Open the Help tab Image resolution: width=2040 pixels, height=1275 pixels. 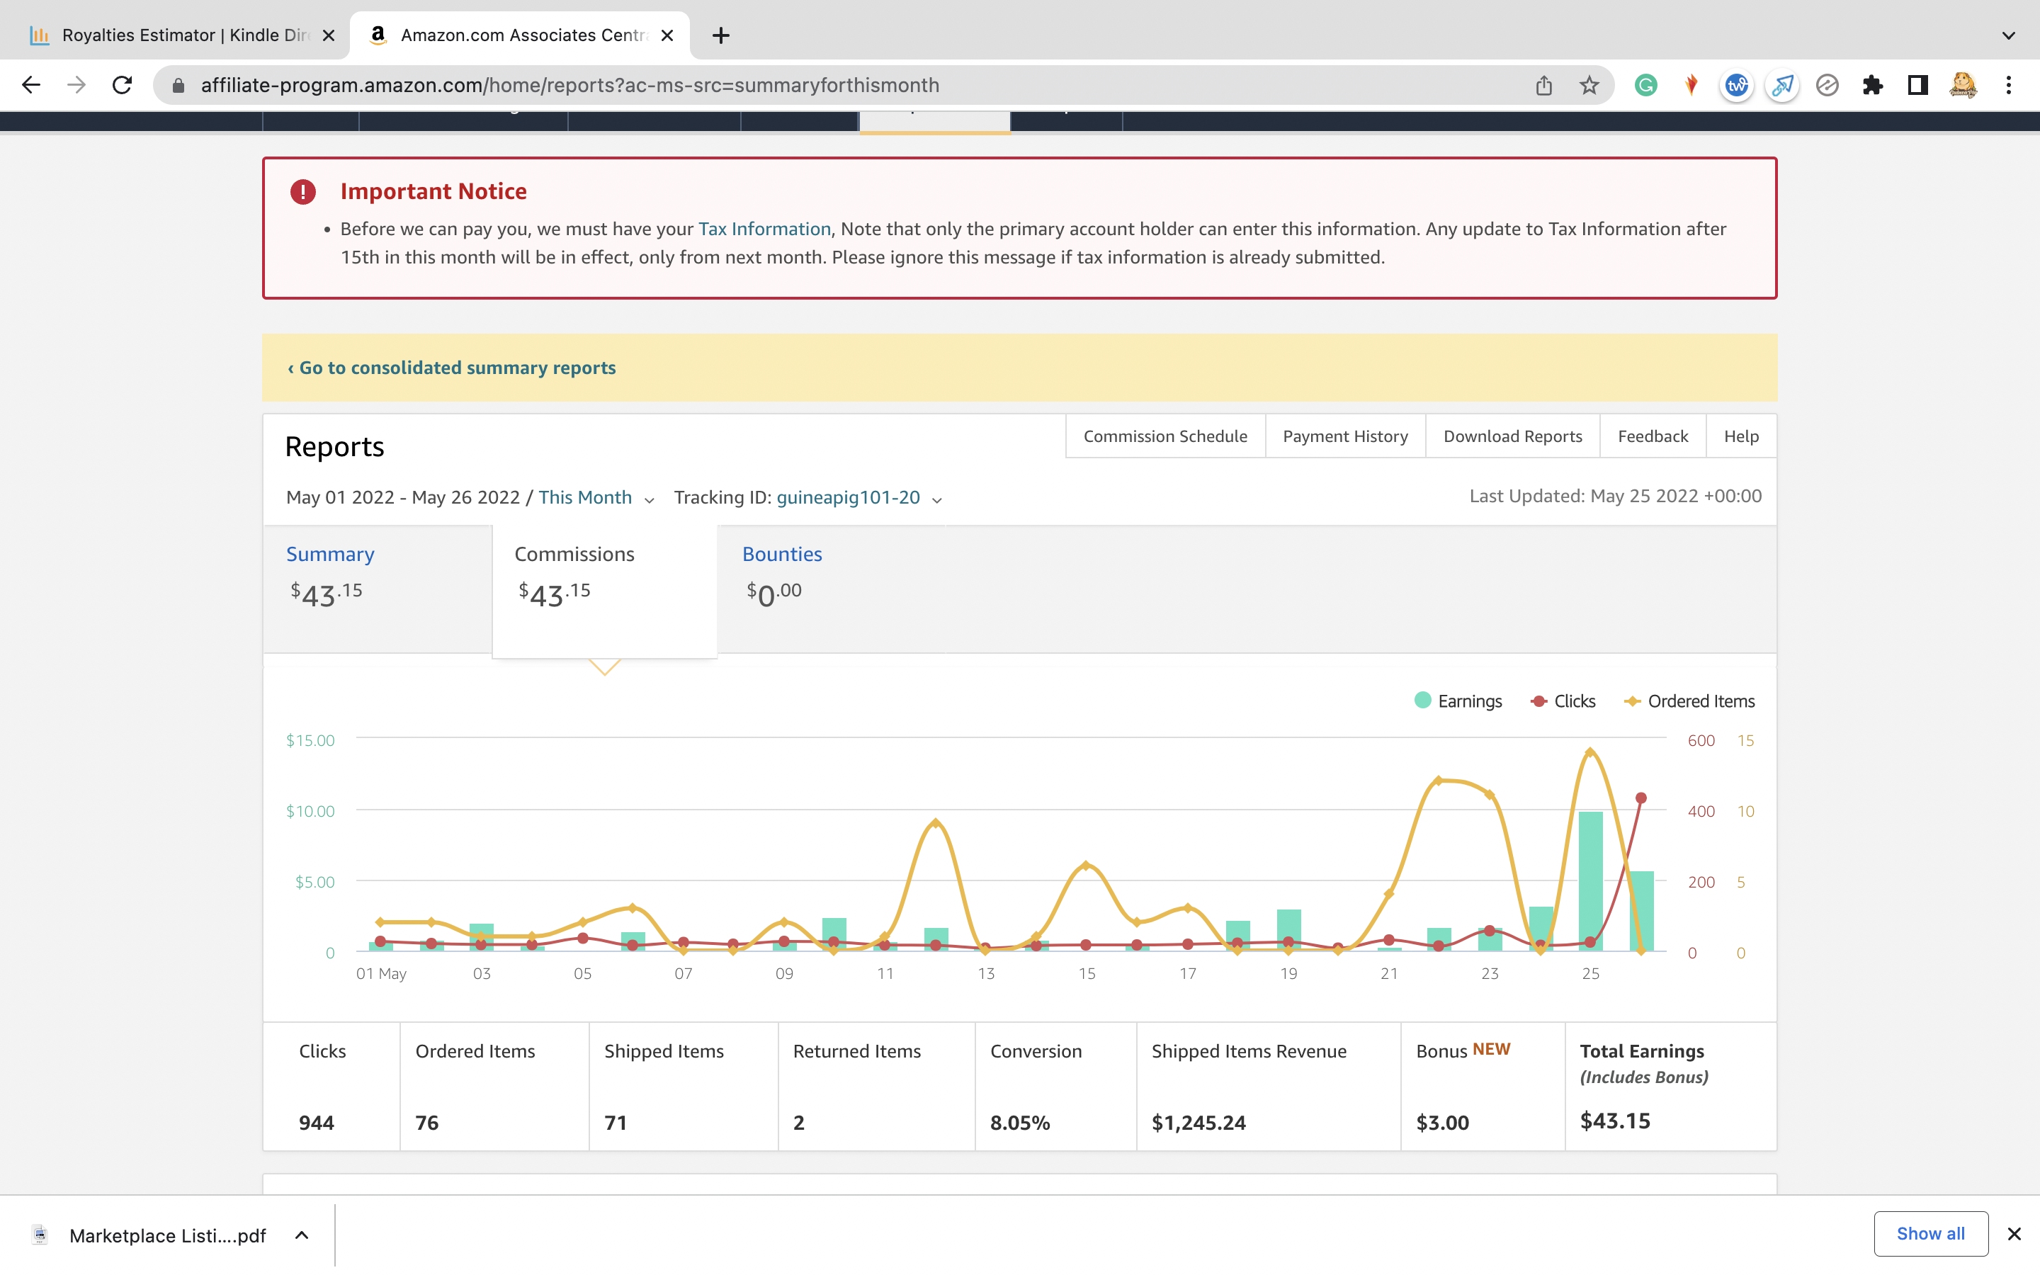click(x=1741, y=436)
